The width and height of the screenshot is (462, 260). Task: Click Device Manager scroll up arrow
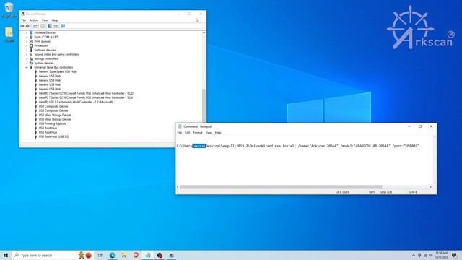pos(204,32)
